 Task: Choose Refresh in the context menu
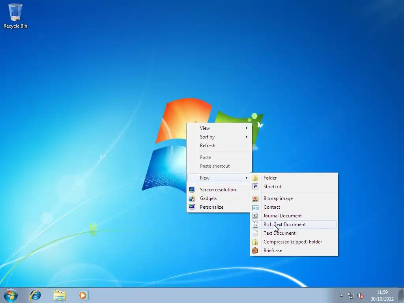click(x=219, y=146)
